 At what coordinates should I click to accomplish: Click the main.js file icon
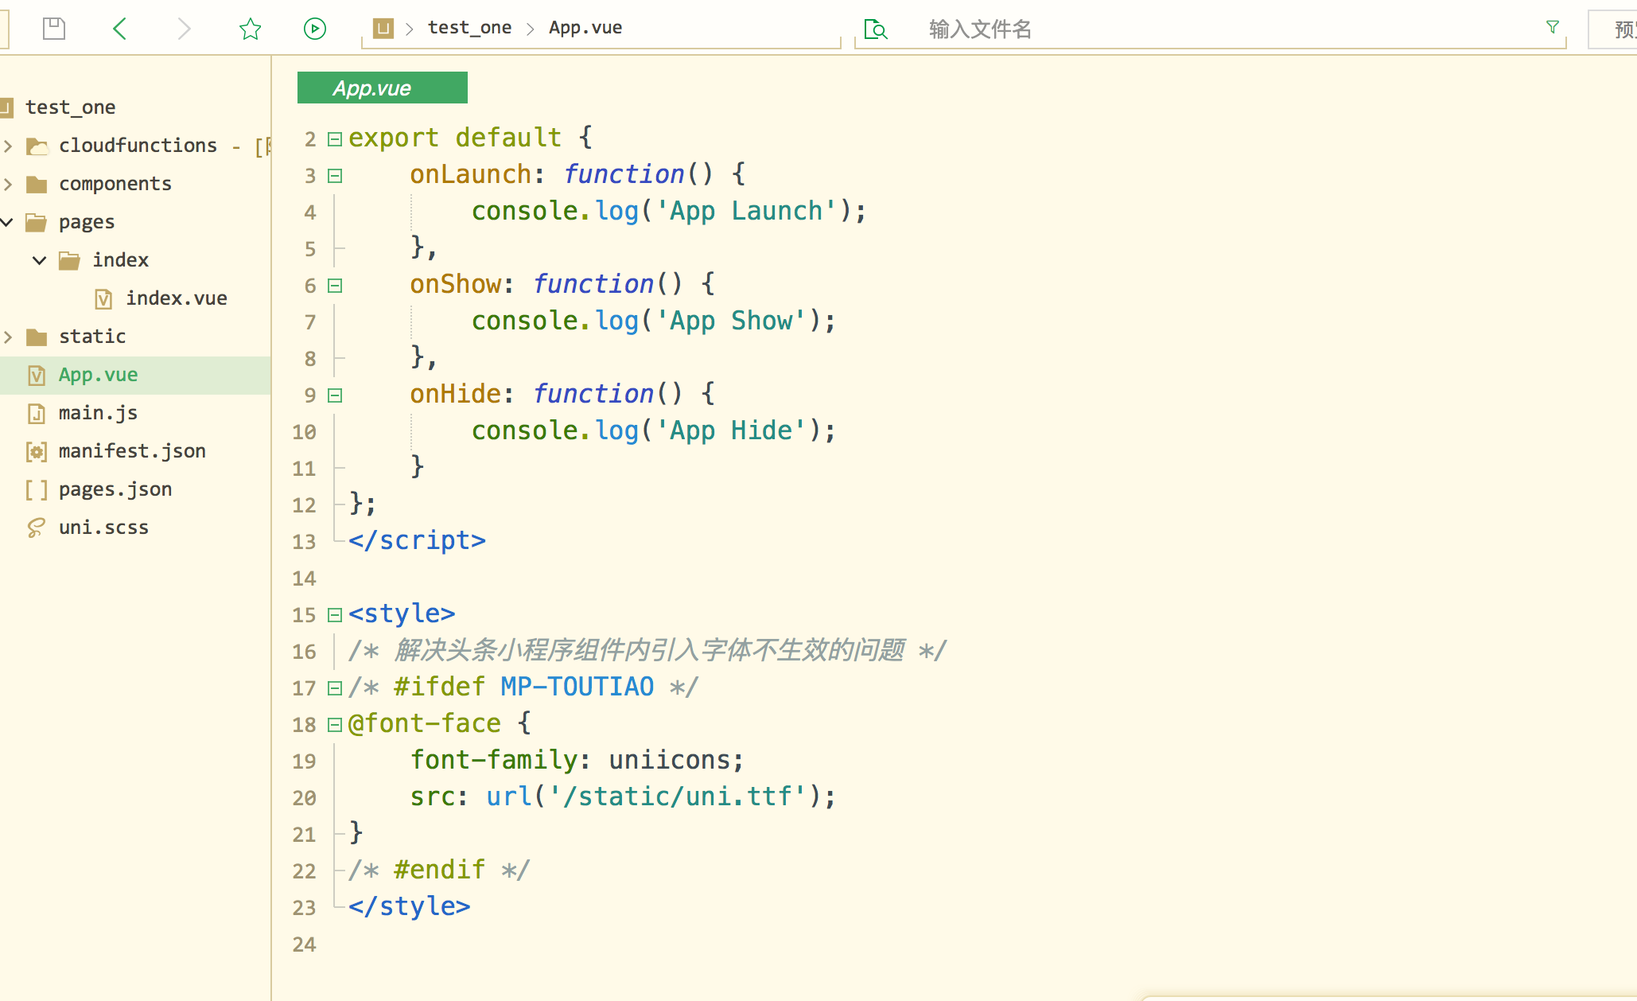coord(37,413)
